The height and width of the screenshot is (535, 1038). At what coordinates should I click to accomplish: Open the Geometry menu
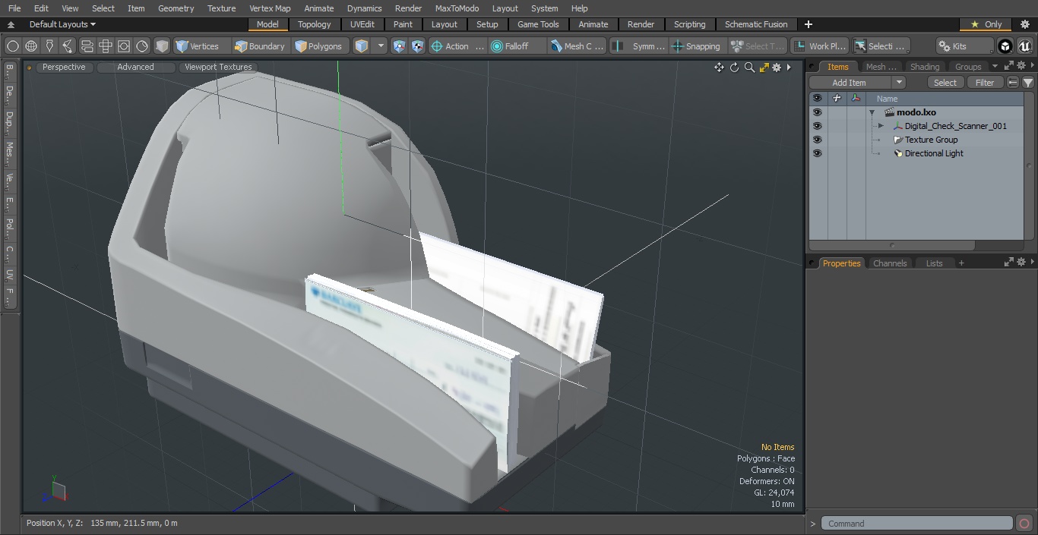pyautogui.click(x=176, y=8)
